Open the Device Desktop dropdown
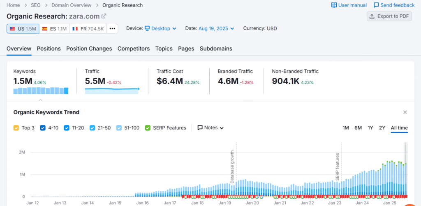The width and height of the screenshot is (421, 206). tap(161, 28)
